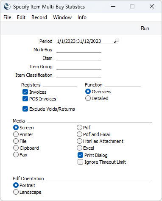Select Excel media option

79,148
